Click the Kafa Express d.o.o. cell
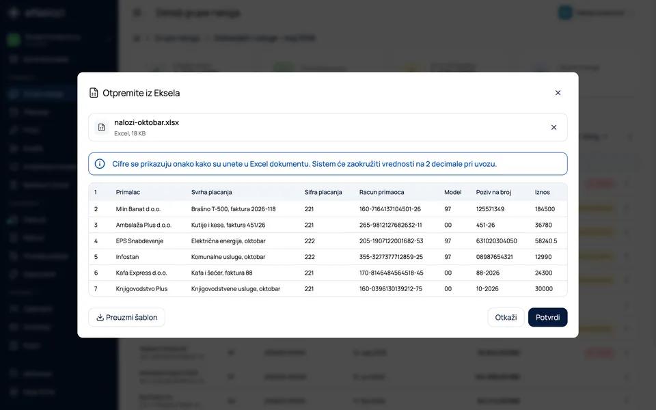Viewport: 656px width, 410px height. point(141,273)
